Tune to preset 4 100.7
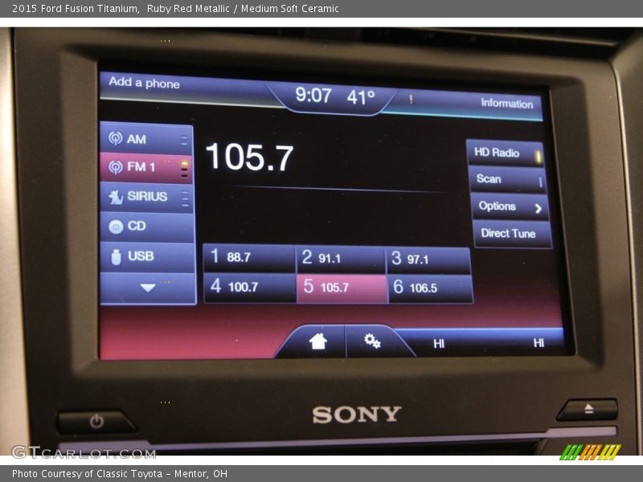Screen dimensions: 643x482 coord(250,287)
